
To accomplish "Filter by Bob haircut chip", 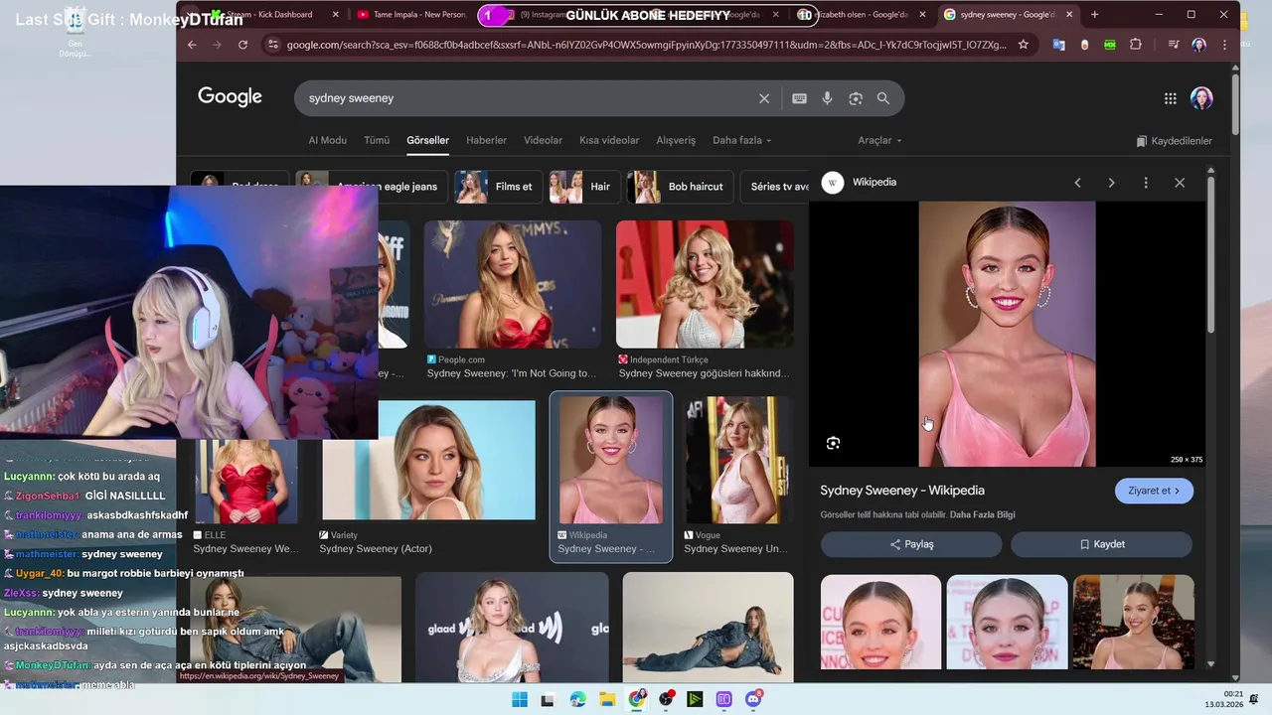I will (681, 187).
